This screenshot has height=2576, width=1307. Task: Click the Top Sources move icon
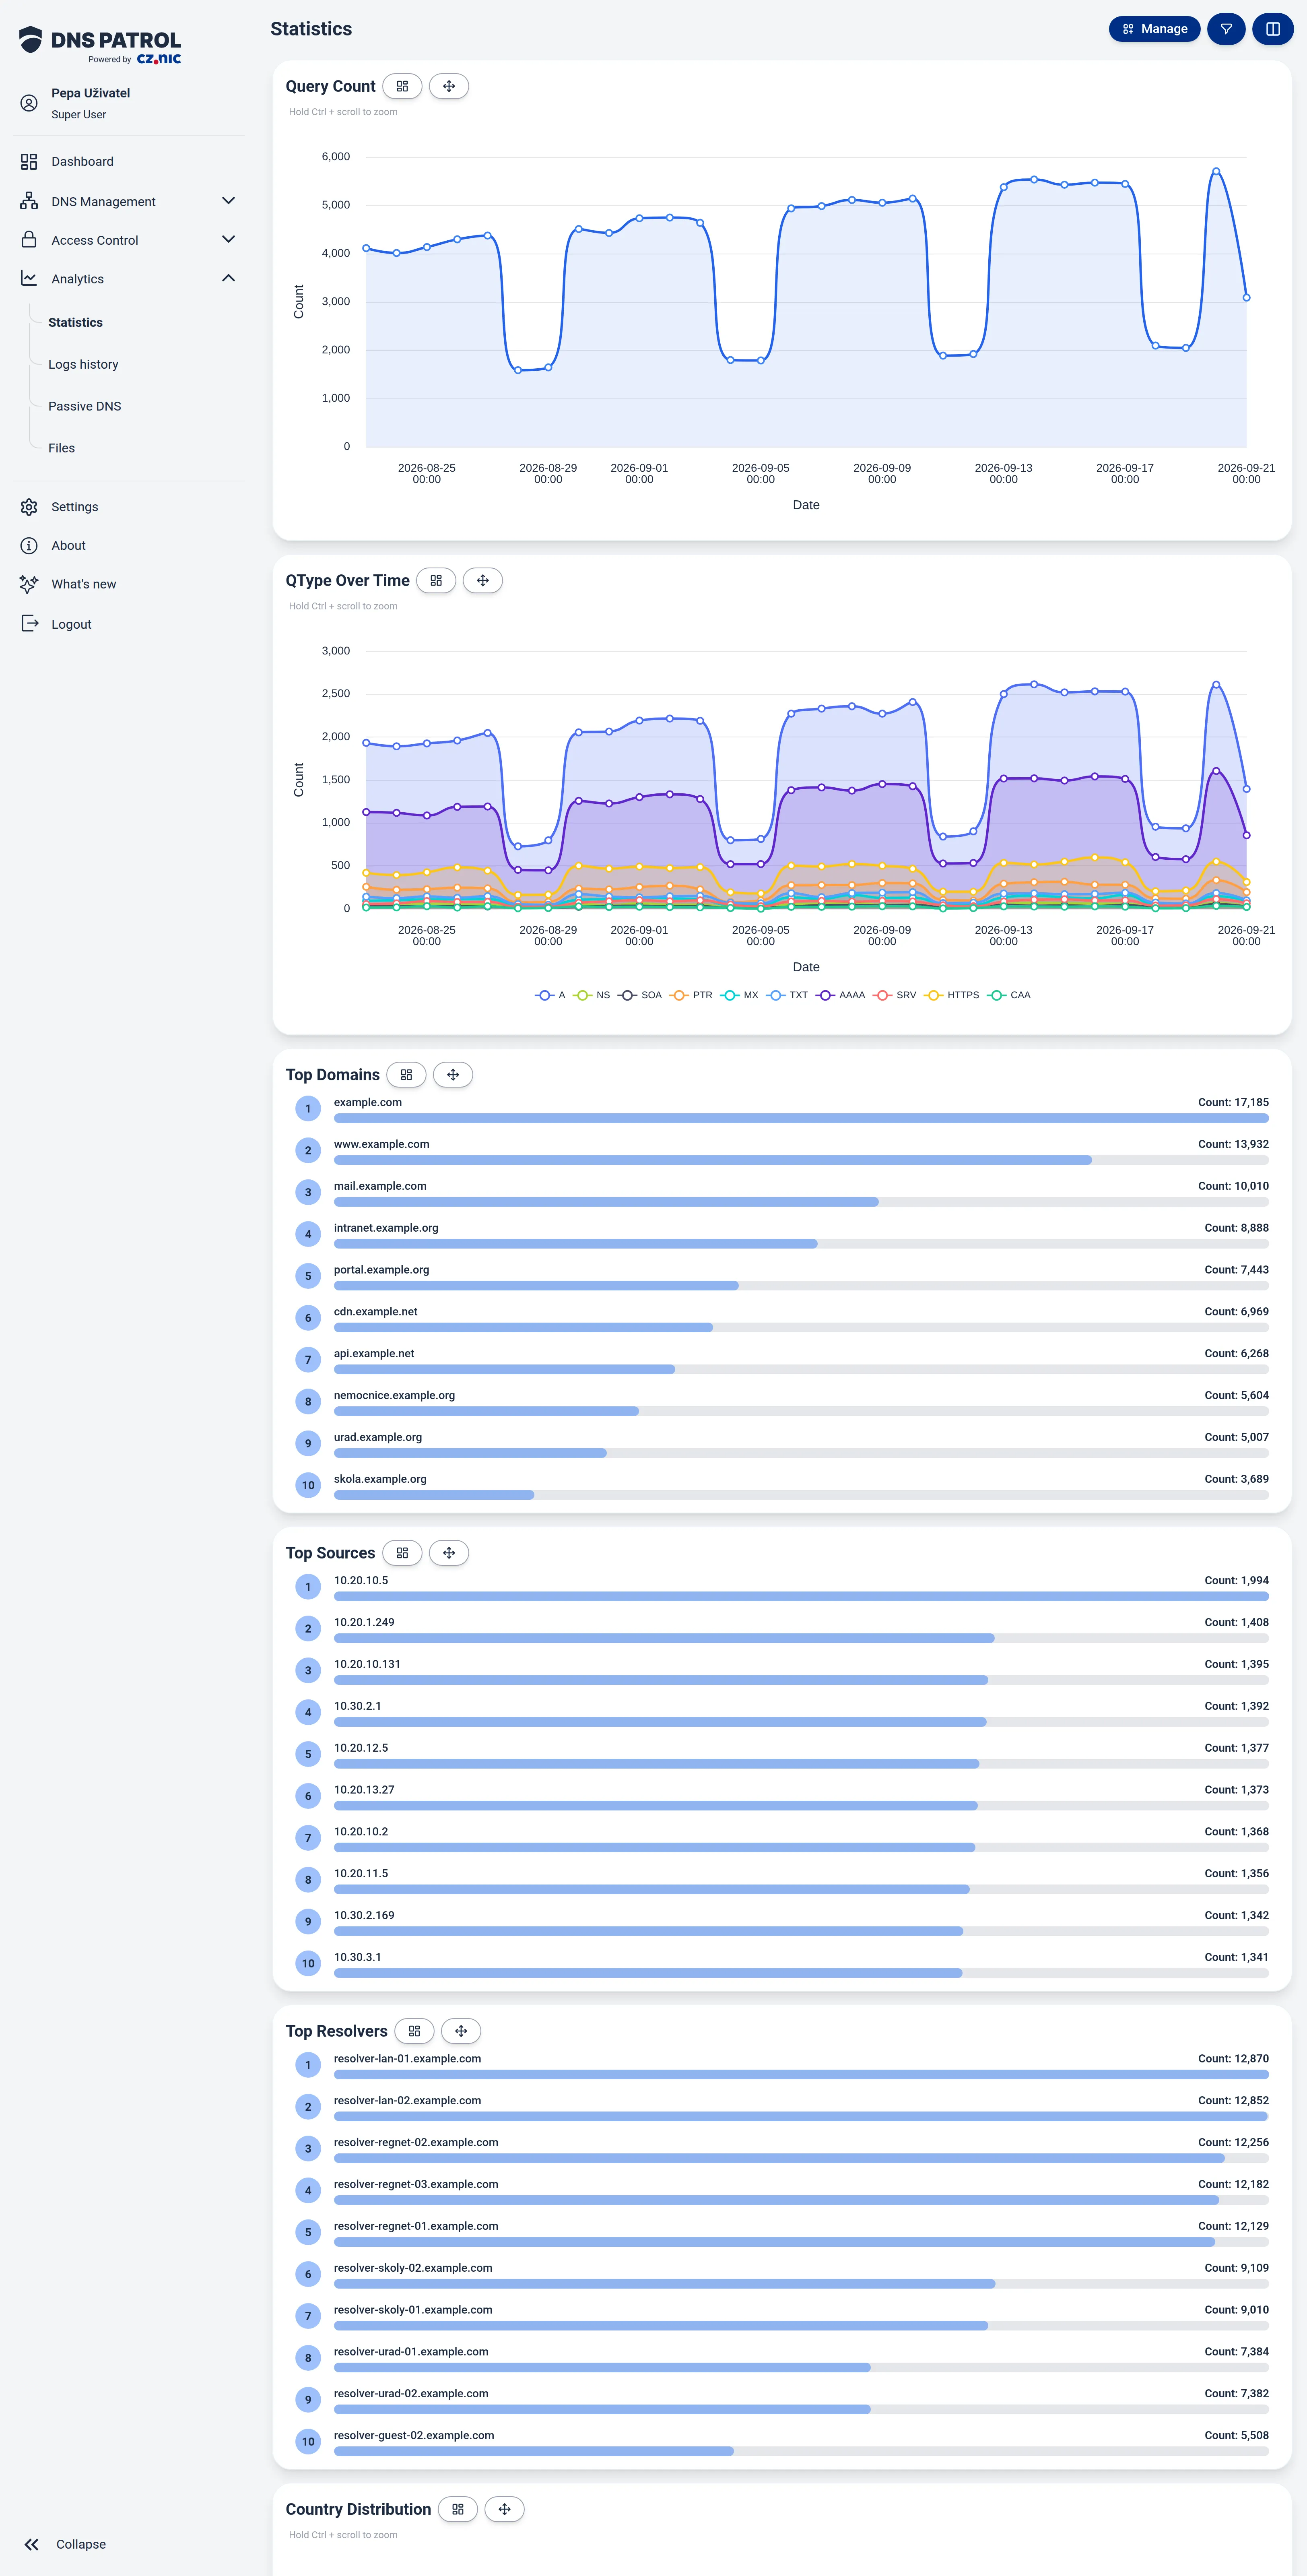pyautogui.click(x=449, y=1553)
